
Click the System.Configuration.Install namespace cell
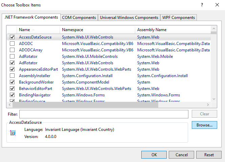87,76
